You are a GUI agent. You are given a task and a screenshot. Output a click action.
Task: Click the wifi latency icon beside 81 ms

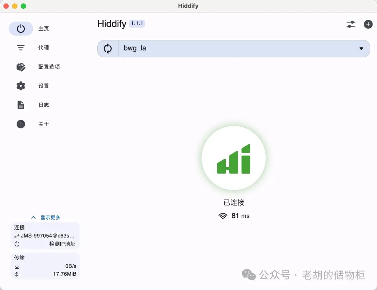point(223,216)
